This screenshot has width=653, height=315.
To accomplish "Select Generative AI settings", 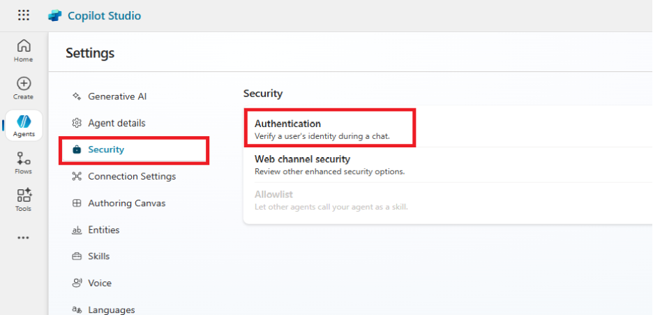I will click(x=117, y=96).
